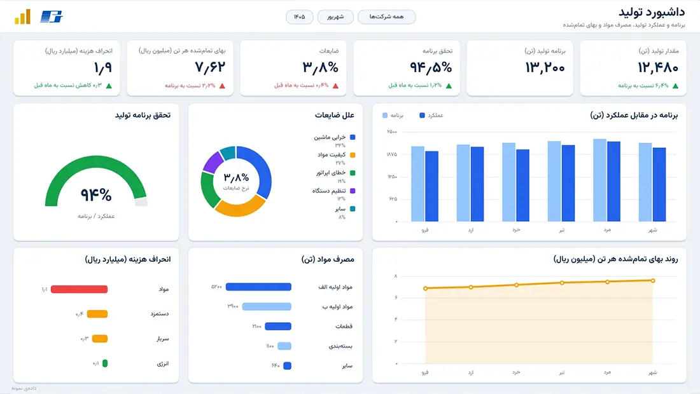Click teal سایر swatch in علل ضایعات legend
700x394 pixels.
click(353, 208)
